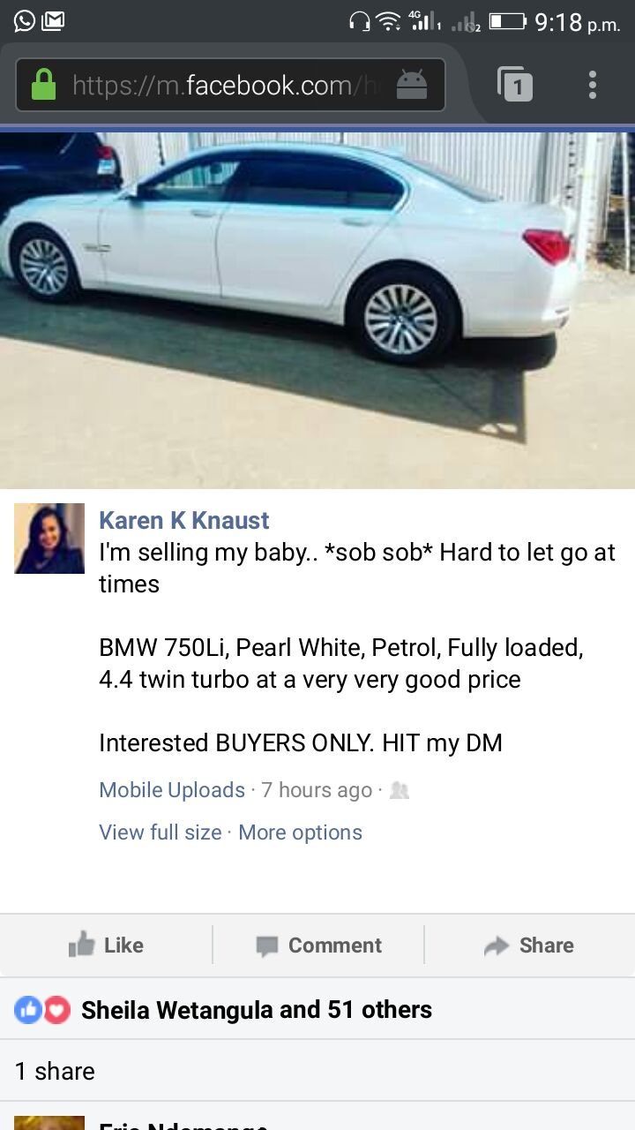View Sheila Wetangula and 51 others reactions

257,1010
